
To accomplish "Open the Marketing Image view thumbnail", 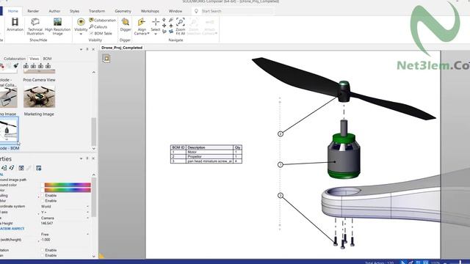I will 39,97.
